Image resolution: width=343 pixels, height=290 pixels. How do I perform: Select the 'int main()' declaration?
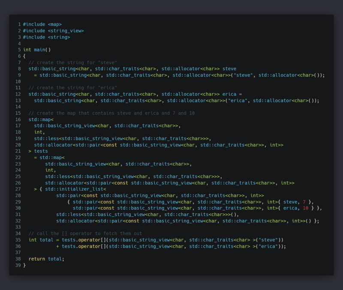click(37, 50)
